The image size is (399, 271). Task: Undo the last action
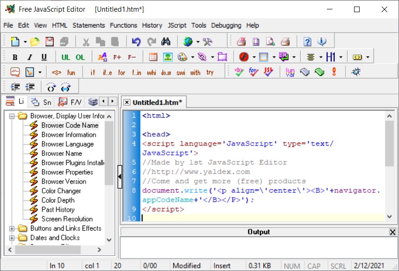coord(136,42)
